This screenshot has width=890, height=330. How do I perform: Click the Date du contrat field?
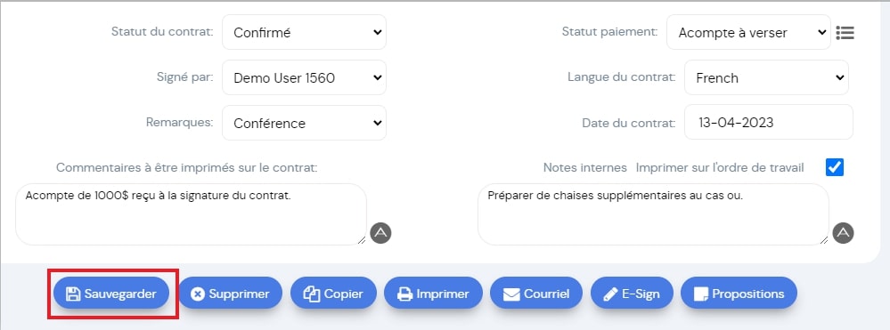point(769,122)
